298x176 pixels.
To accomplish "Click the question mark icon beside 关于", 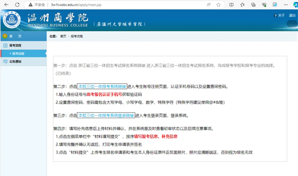I will [x=275, y=16].
